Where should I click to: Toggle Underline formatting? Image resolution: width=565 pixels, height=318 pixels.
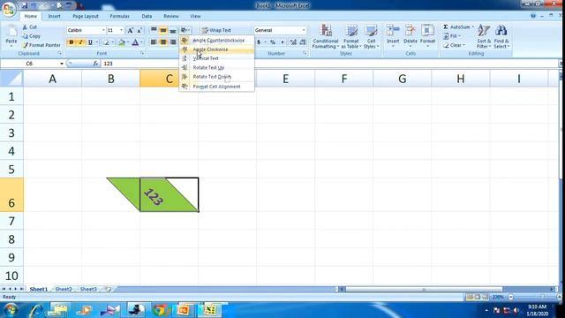click(x=90, y=42)
